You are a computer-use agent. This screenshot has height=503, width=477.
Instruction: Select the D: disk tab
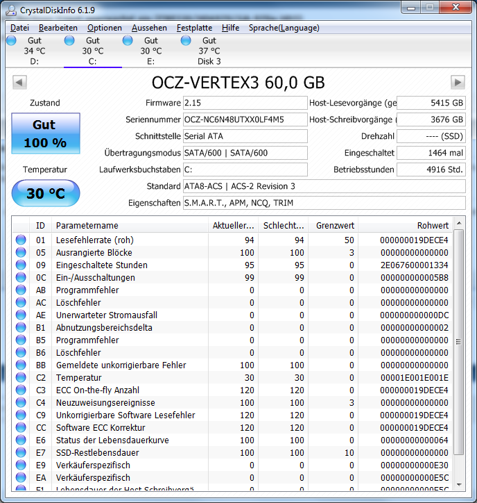[35, 51]
